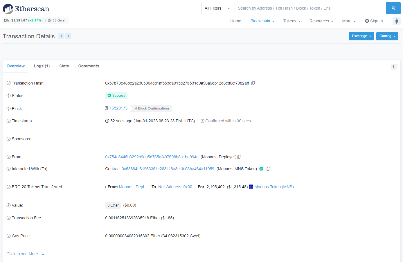
Task: Expand the Blockchain menu
Action: (262, 21)
